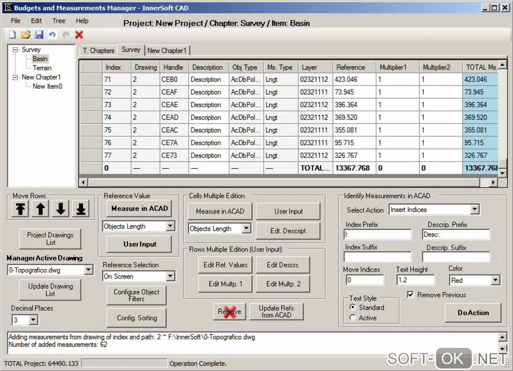
Task: Click the Open folder toolbar icon
Action: [26, 35]
